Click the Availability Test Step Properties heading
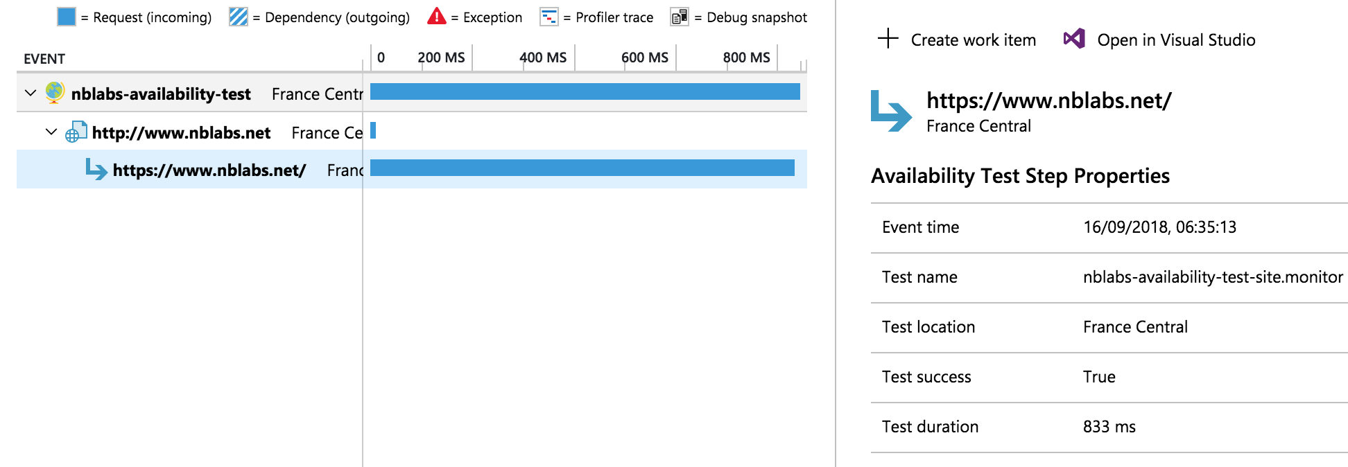The height and width of the screenshot is (467, 1348). point(1020,176)
